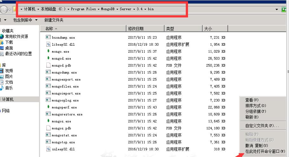Click the green refresh icon beside address bar
The width and height of the screenshot is (289, 157).
pyautogui.click(x=284, y=9)
